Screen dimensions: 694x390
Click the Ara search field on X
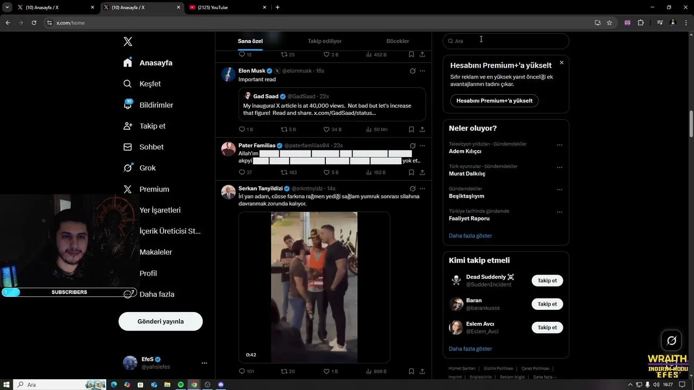(506, 41)
